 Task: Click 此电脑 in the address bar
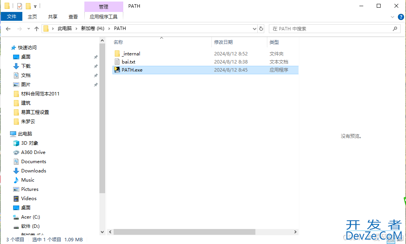pos(64,28)
